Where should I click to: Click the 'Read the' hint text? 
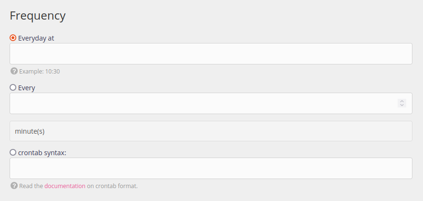(31, 186)
